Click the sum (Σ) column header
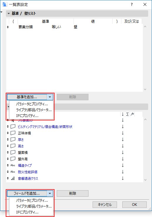The height and width of the screenshot is (217, 152). [x=128, y=114]
